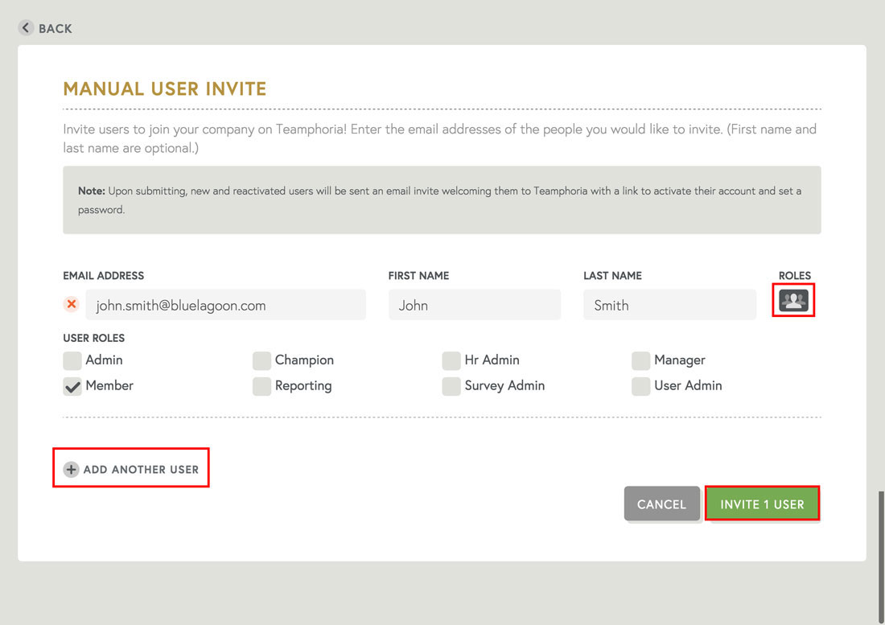Click the plus icon beside Add Another User
Screen dimensions: 885x625
pyautogui.click(x=71, y=468)
